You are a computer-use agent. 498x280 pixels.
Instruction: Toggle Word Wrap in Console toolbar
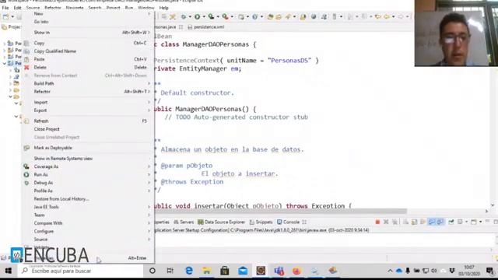[x=423, y=222]
